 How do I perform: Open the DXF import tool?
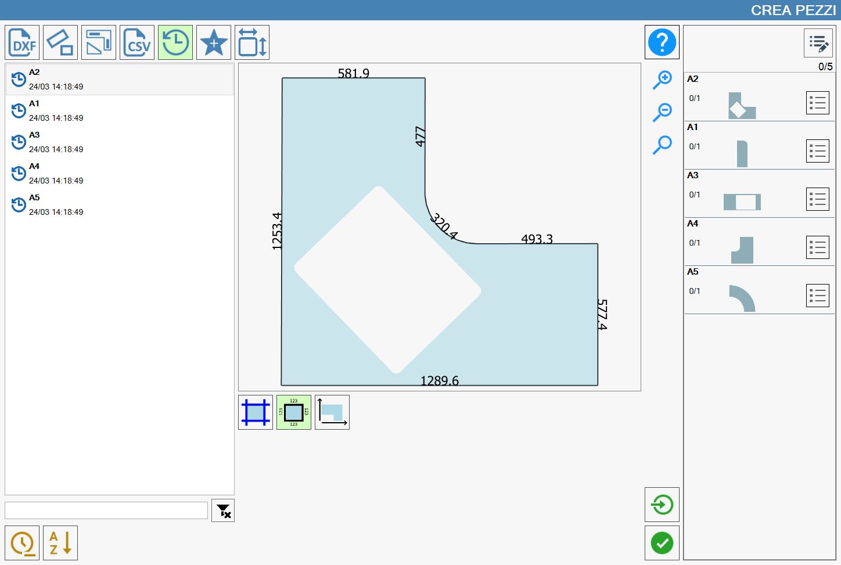22,42
